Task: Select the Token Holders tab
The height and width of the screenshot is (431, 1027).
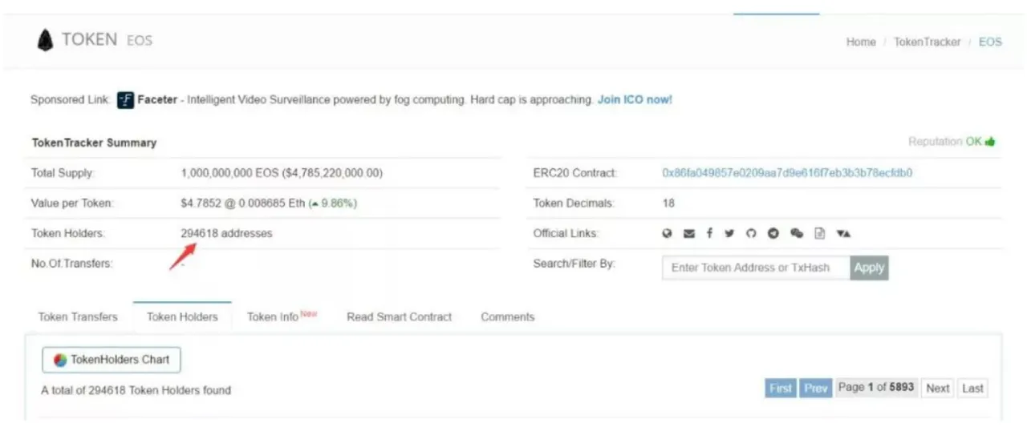Action: pyautogui.click(x=182, y=316)
